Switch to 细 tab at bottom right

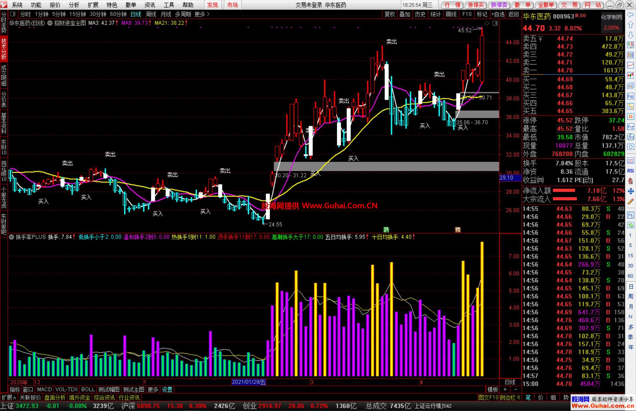[553, 397]
